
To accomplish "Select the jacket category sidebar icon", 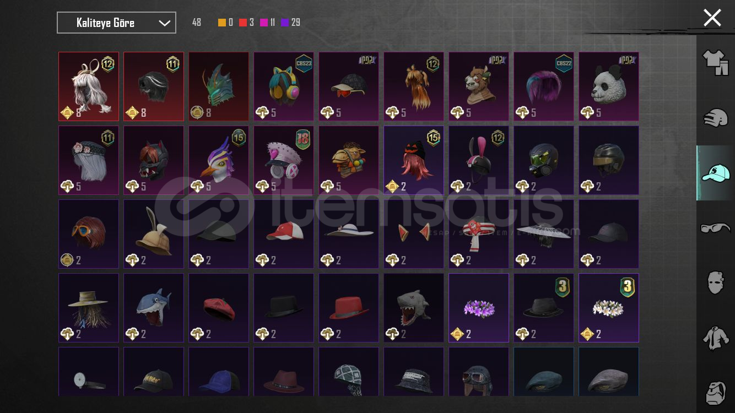I will pos(715,338).
